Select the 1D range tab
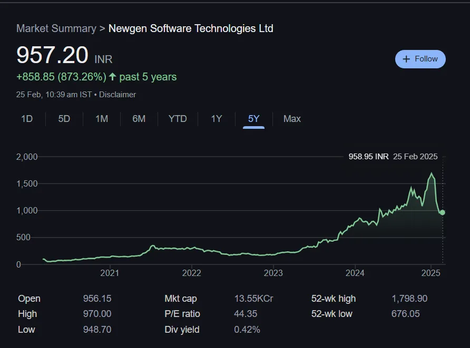 coord(27,119)
